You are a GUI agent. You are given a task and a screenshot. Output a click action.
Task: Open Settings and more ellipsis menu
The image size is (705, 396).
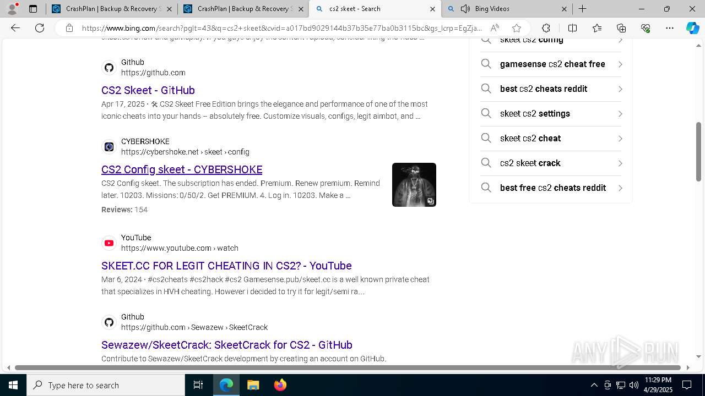pos(670,28)
